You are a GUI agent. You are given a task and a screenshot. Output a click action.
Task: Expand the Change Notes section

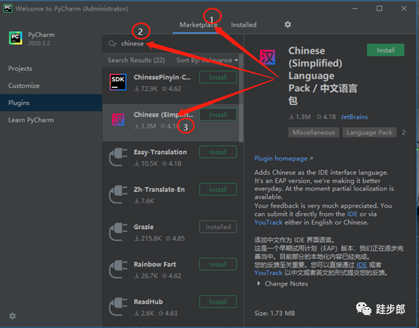point(283,283)
